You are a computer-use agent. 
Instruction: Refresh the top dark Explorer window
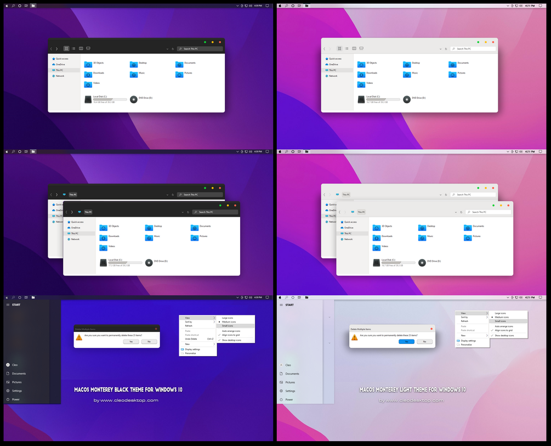pos(173,49)
